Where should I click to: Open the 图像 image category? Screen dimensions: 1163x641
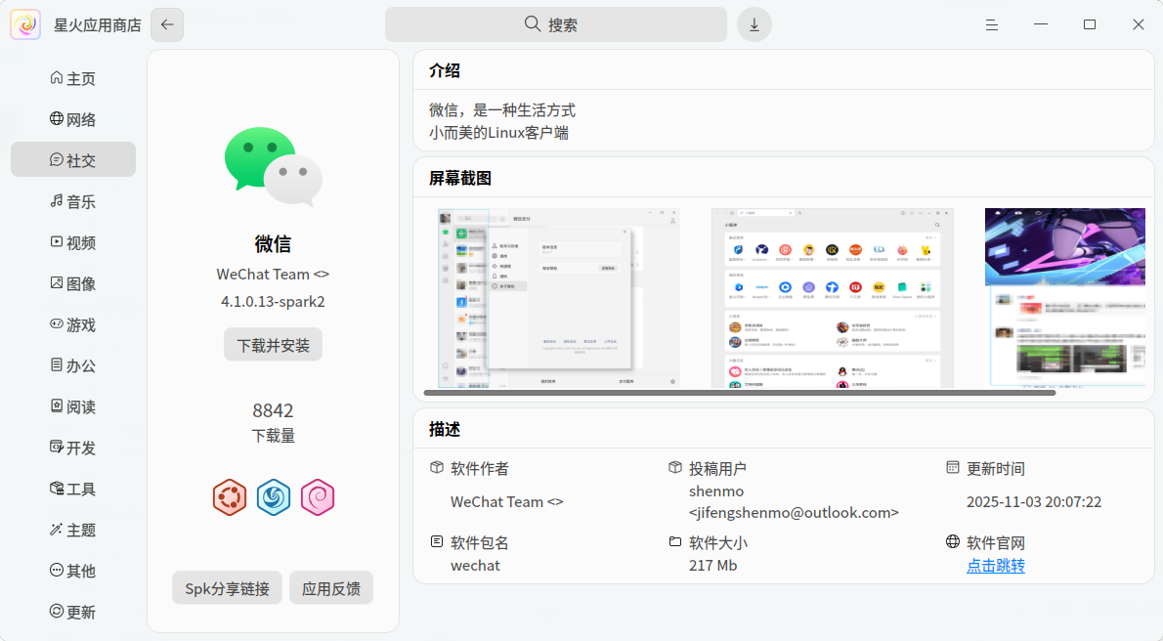tap(72, 283)
